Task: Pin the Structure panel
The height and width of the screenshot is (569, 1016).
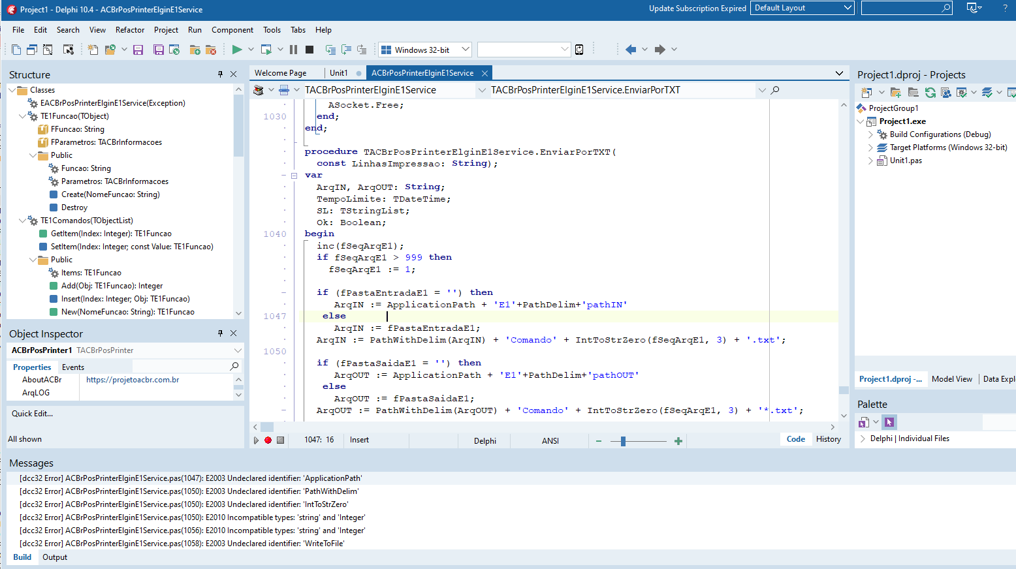Action: coord(221,74)
